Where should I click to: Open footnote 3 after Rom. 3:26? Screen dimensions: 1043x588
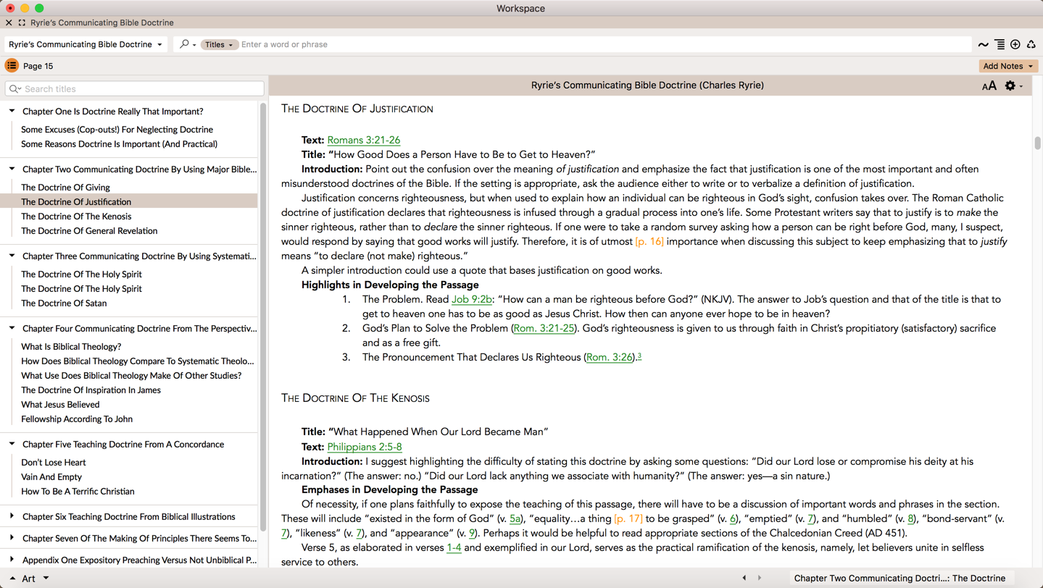tap(639, 356)
